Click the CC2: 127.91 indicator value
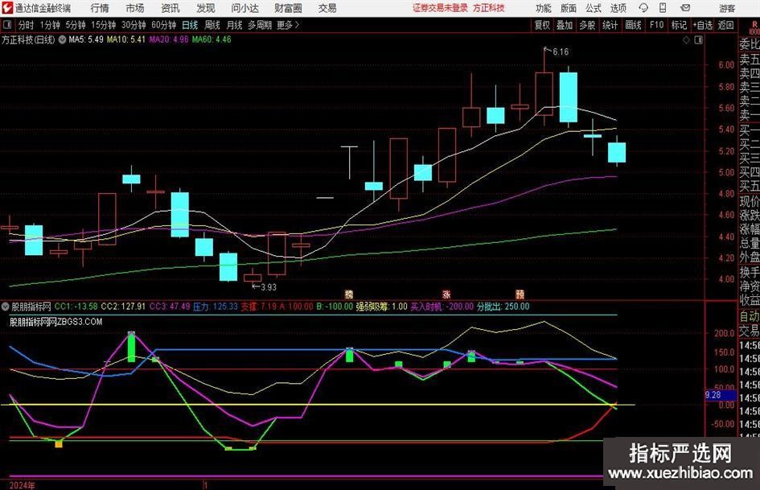 pos(123,307)
